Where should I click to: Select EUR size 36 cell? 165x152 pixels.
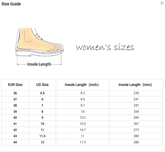[15, 93]
